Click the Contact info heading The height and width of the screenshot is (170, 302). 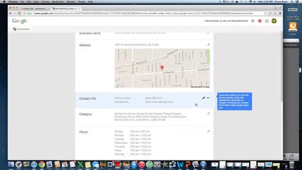coord(88,99)
